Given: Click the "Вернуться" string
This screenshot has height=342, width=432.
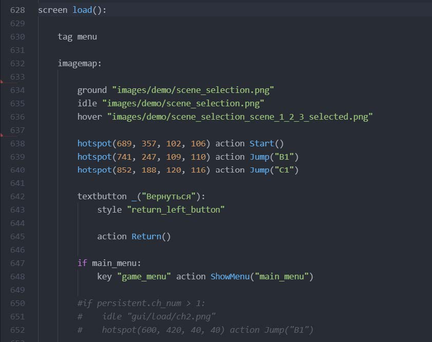Looking at the screenshot, I should [169, 197].
